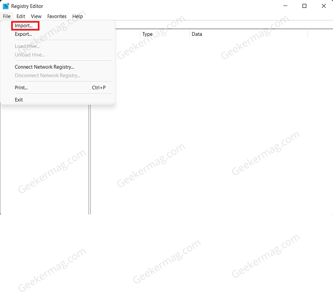The width and height of the screenshot is (333, 308).
Task: Click Exit in the File menu
Action: tap(58, 100)
